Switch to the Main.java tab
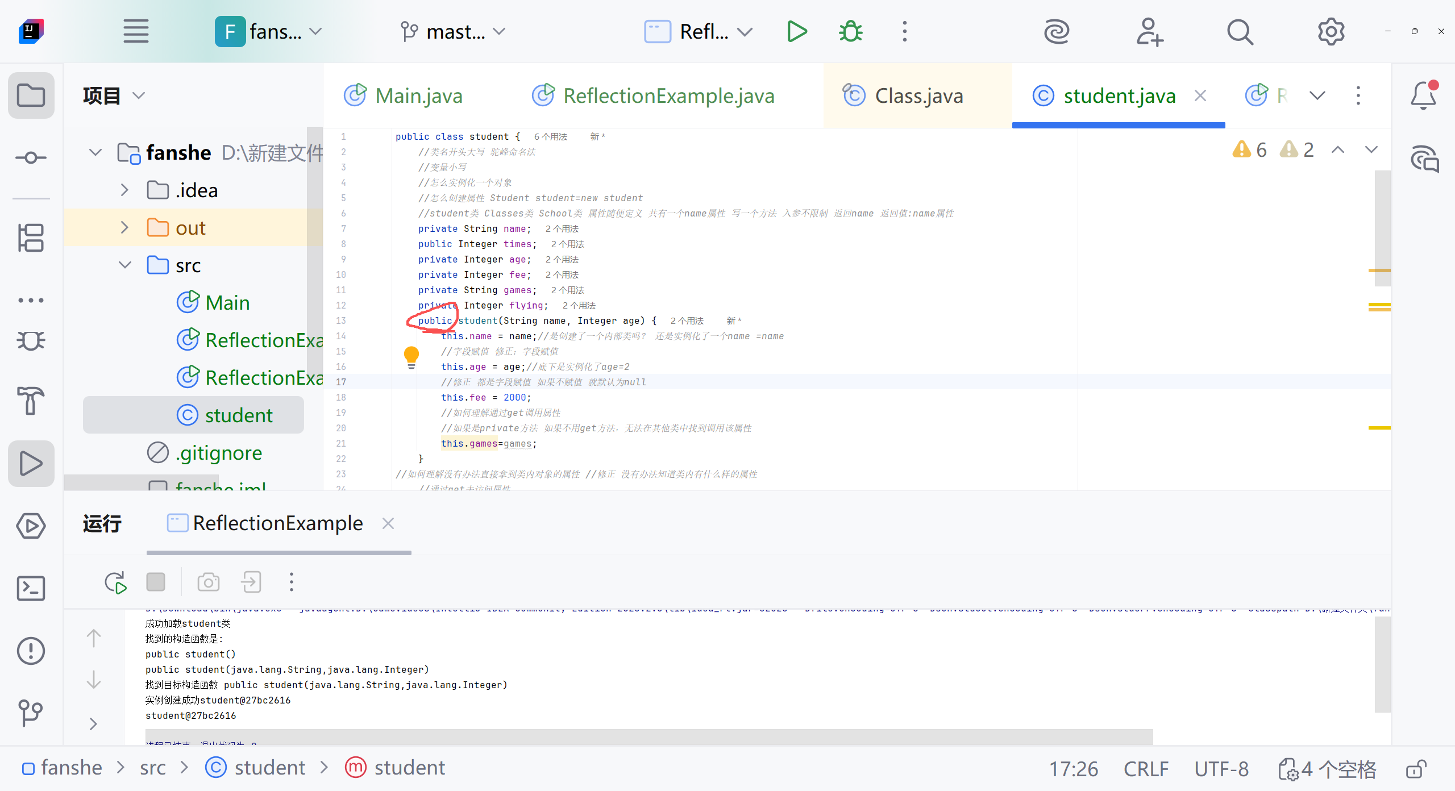Viewport: 1455px width, 791px height. point(419,95)
